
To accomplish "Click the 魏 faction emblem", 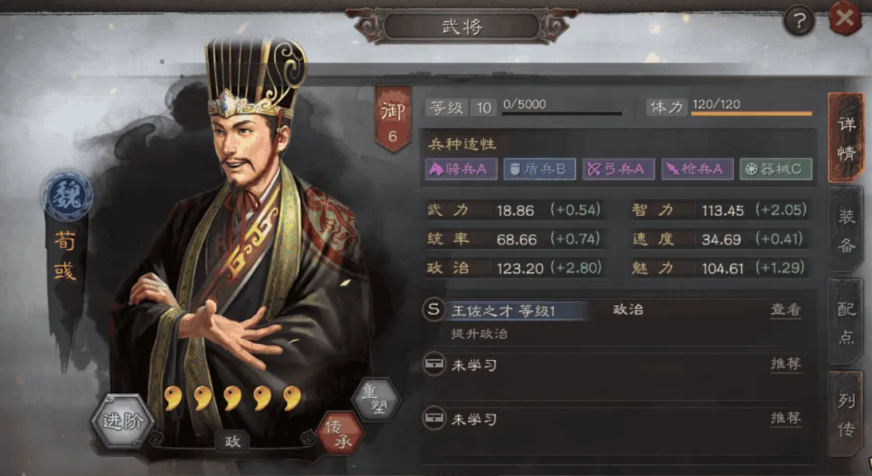I will tap(67, 195).
